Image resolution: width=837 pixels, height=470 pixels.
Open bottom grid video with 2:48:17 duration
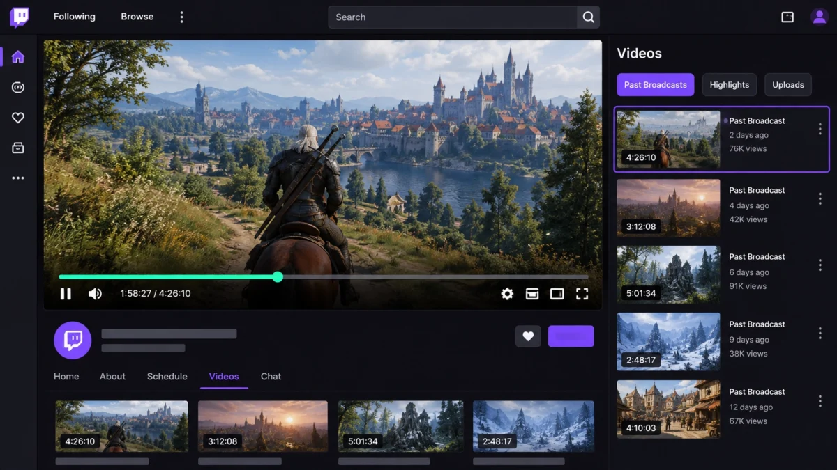[534, 426]
